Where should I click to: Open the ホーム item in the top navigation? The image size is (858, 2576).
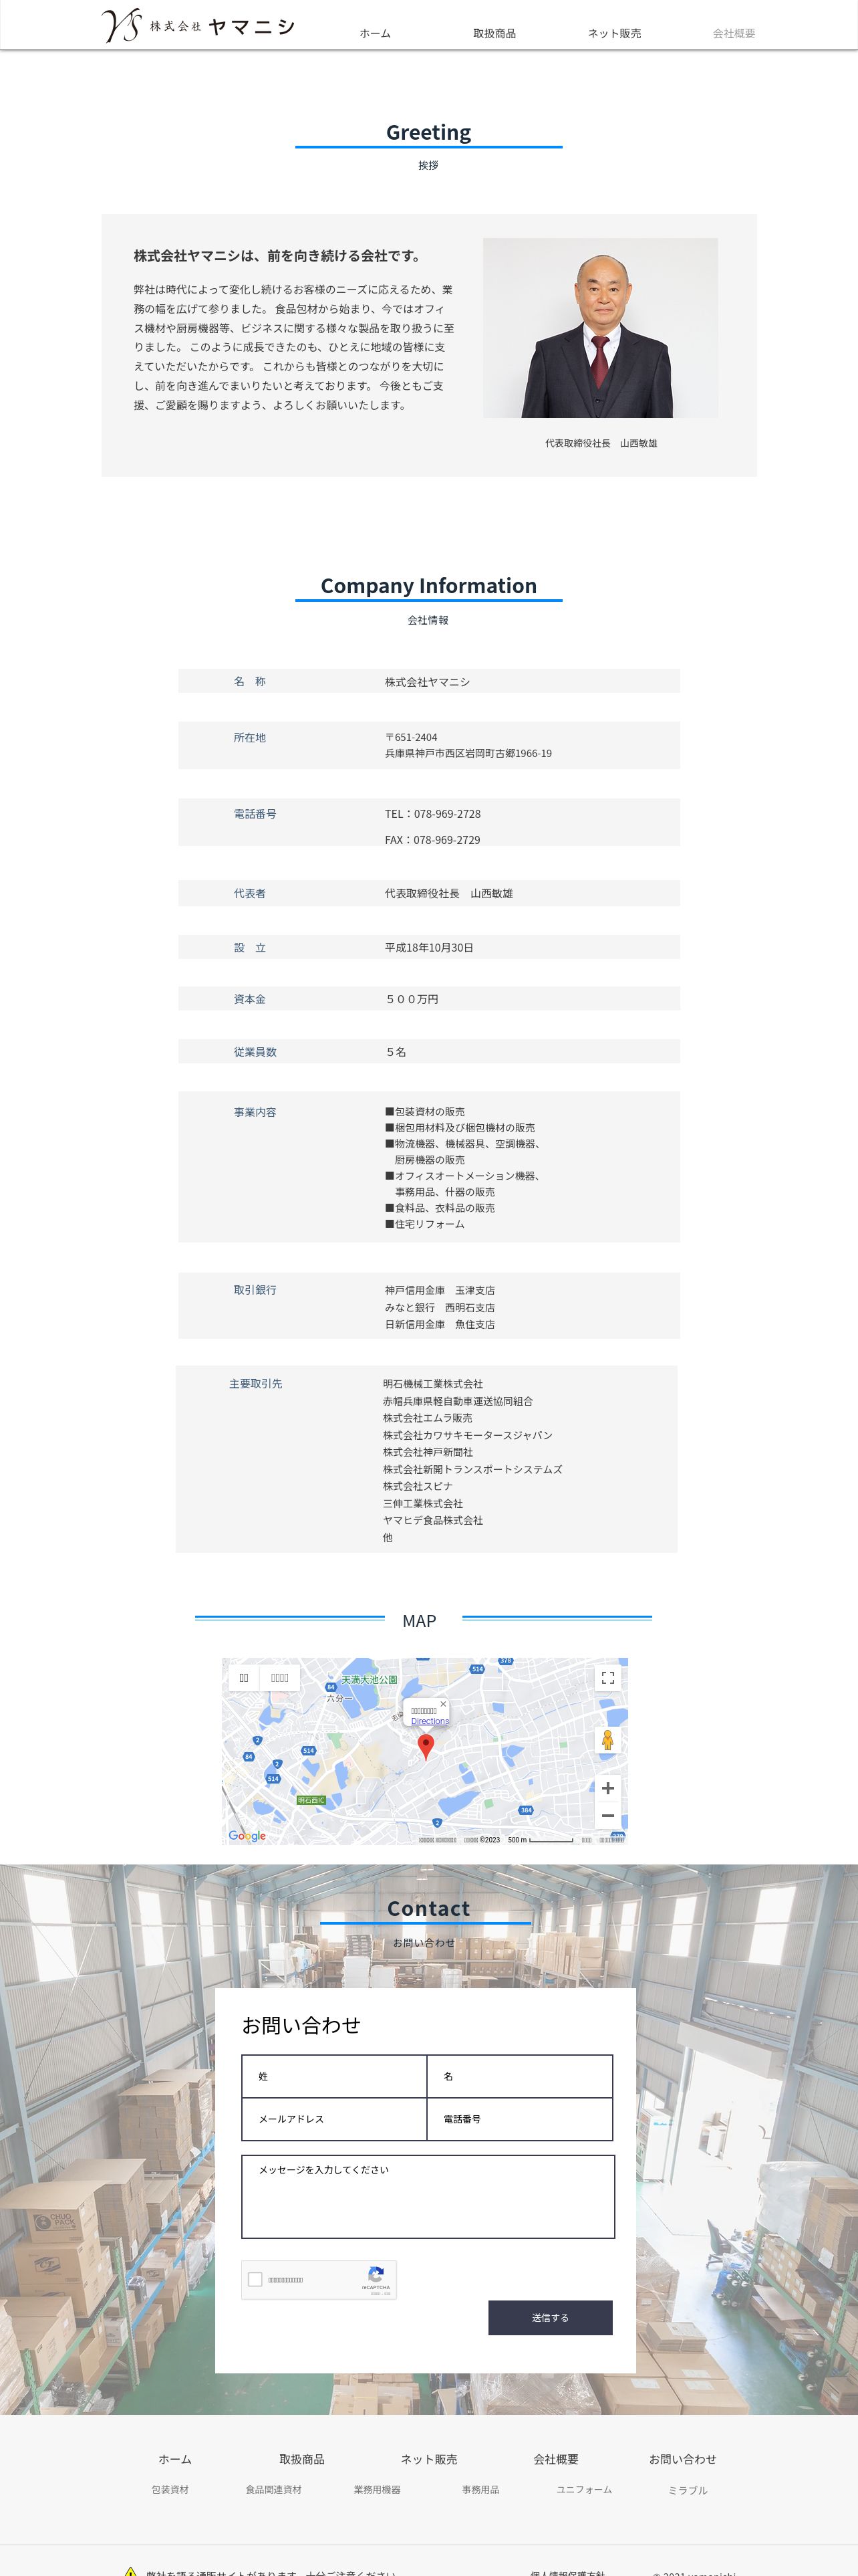click(376, 33)
